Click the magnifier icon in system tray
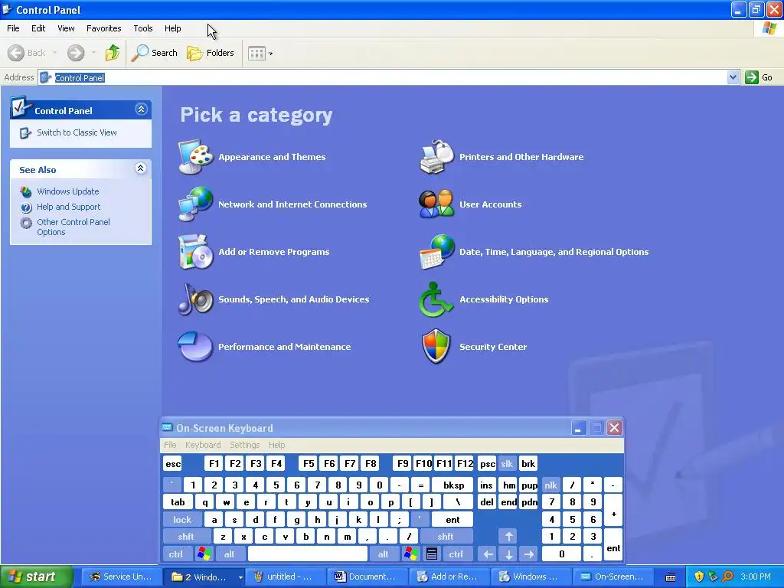This screenshot has width=784, height=588. click(x=727, y=577)
